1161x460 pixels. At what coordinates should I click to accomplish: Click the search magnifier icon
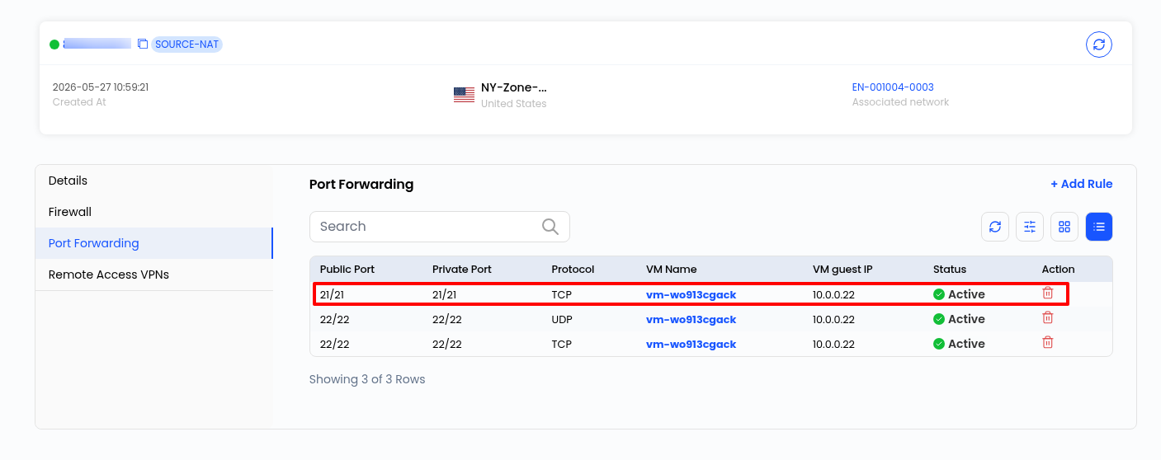(550, 227)
